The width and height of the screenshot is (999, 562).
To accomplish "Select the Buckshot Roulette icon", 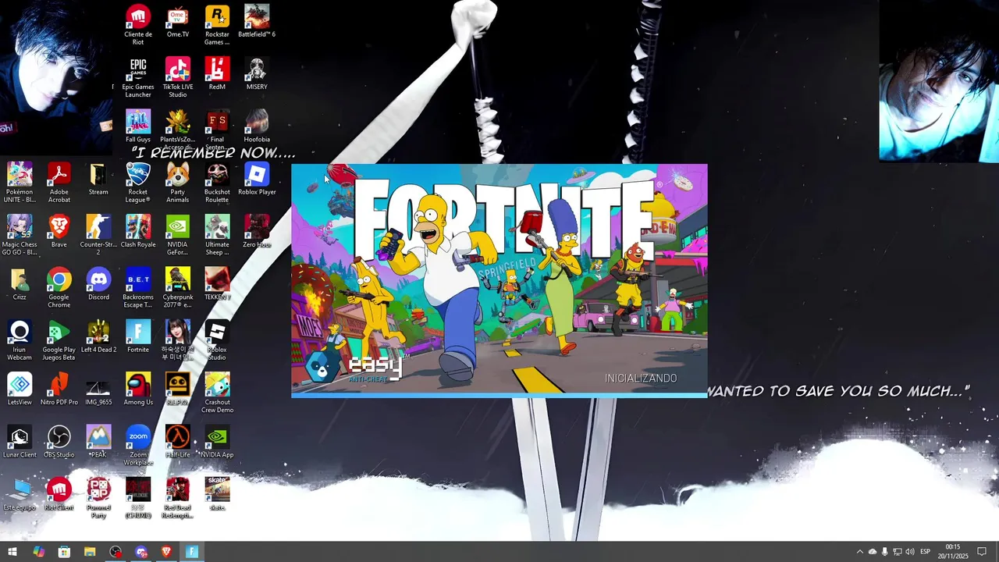I will click(x=217, y=183).
